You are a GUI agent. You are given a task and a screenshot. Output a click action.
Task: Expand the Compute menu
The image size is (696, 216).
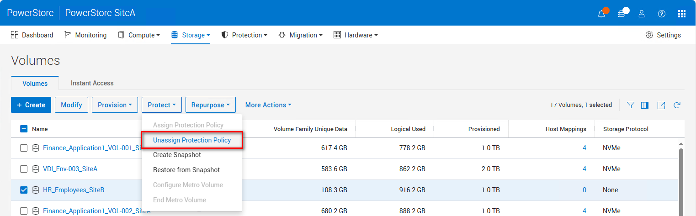[x=139, y=35]
